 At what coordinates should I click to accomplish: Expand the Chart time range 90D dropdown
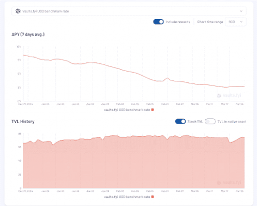point(236,22)
